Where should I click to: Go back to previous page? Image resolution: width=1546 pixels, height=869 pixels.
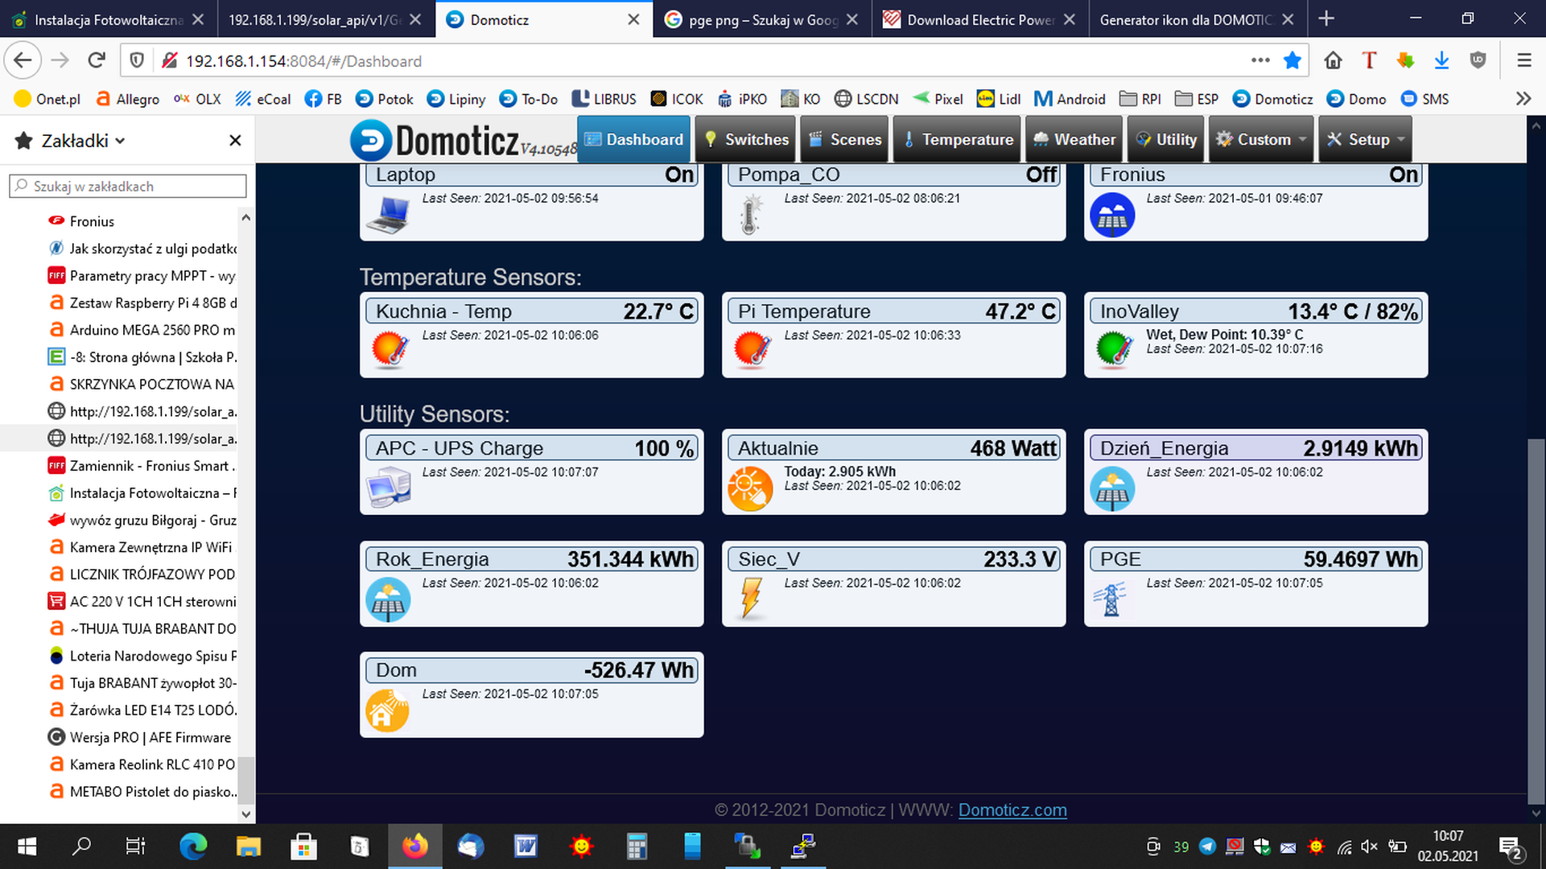click(23, 60)
